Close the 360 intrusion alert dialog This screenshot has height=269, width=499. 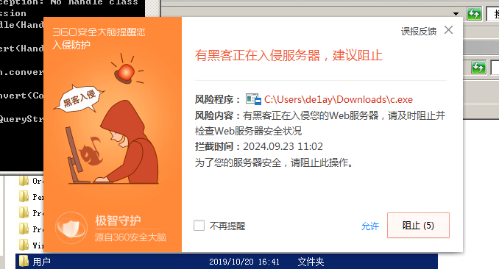(449, 30)
